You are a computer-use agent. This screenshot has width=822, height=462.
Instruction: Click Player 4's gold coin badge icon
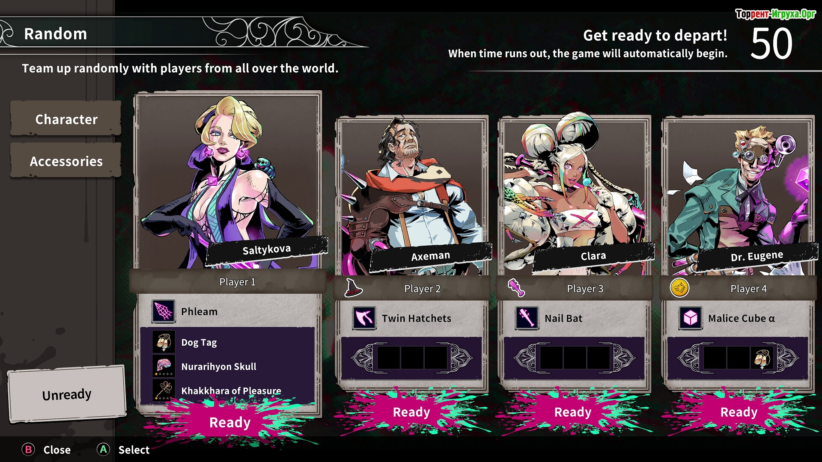679,288
